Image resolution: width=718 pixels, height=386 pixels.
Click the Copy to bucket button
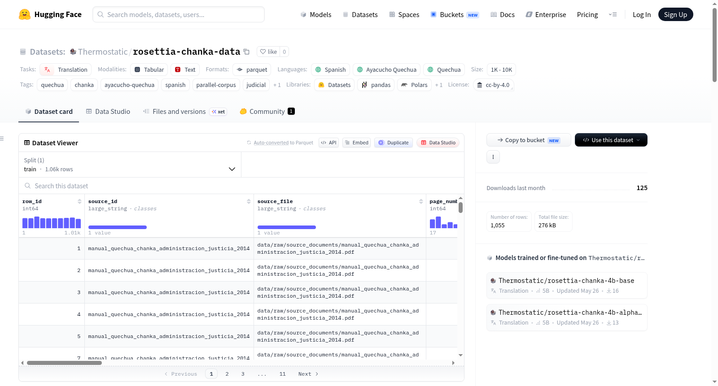point(529,140)
